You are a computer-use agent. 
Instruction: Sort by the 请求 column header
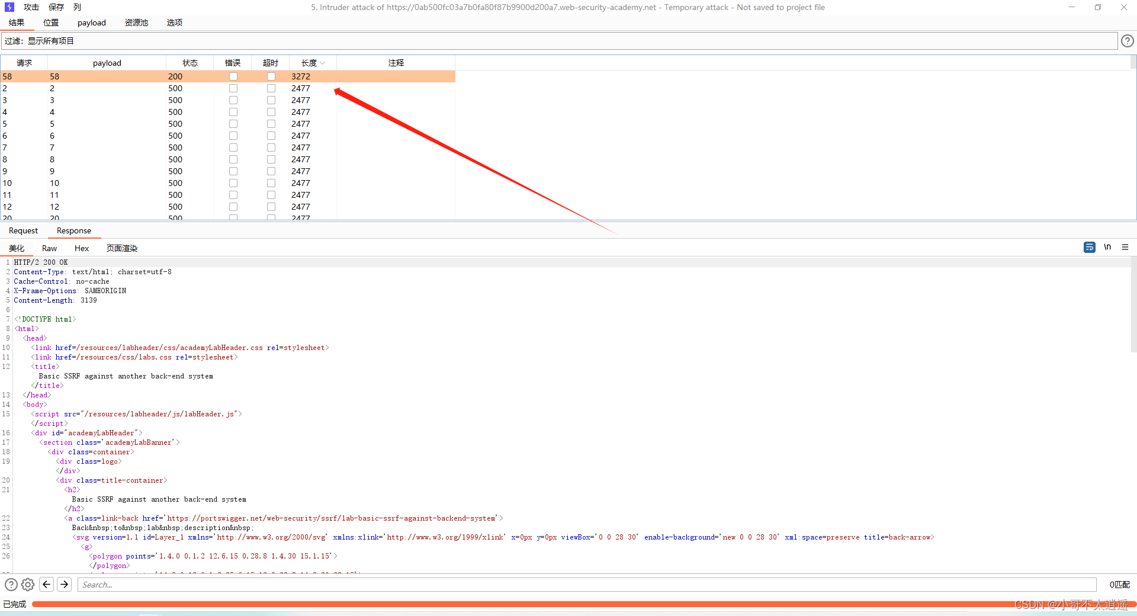pyautogui.click(x=24, y=63)
